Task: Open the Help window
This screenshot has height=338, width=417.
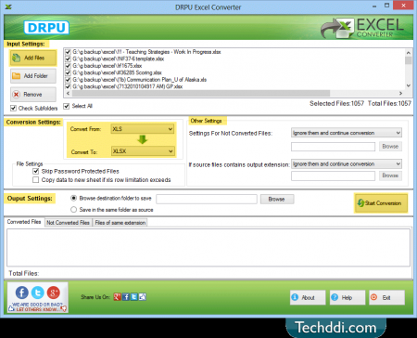Action: click(347, 297)
